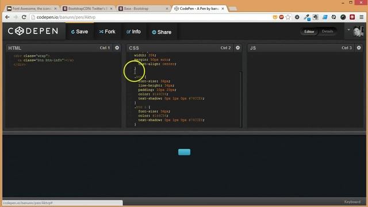Maximize the browser window

351,2
